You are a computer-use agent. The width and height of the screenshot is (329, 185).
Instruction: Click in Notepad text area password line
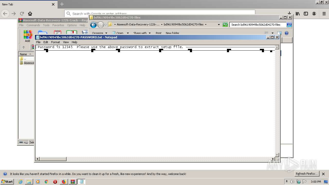coord(111,47)
